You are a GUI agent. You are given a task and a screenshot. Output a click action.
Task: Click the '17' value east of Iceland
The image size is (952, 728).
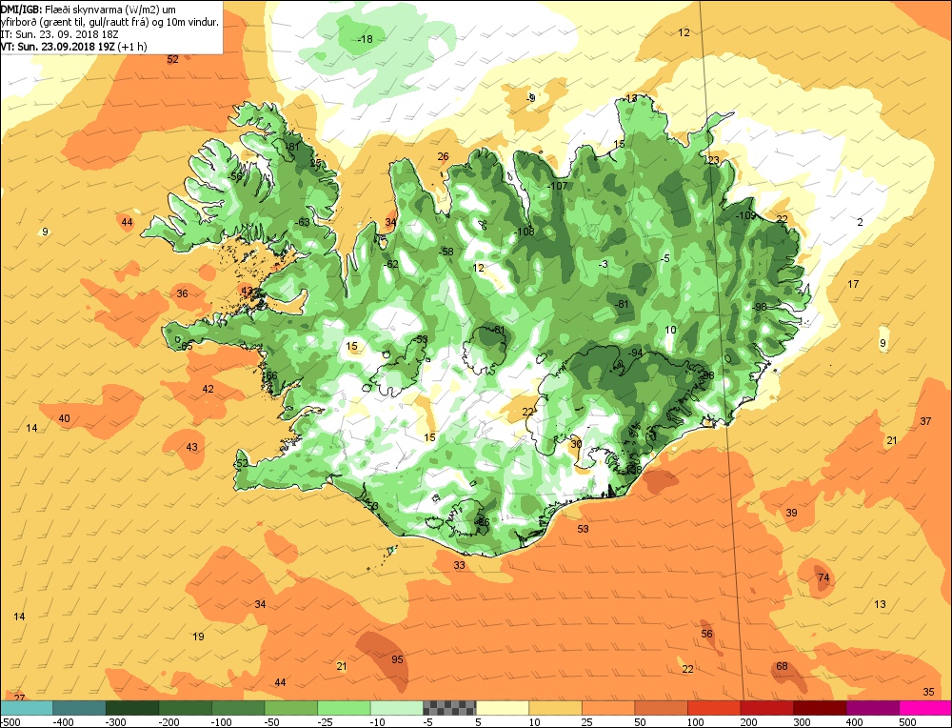[853, 284]
